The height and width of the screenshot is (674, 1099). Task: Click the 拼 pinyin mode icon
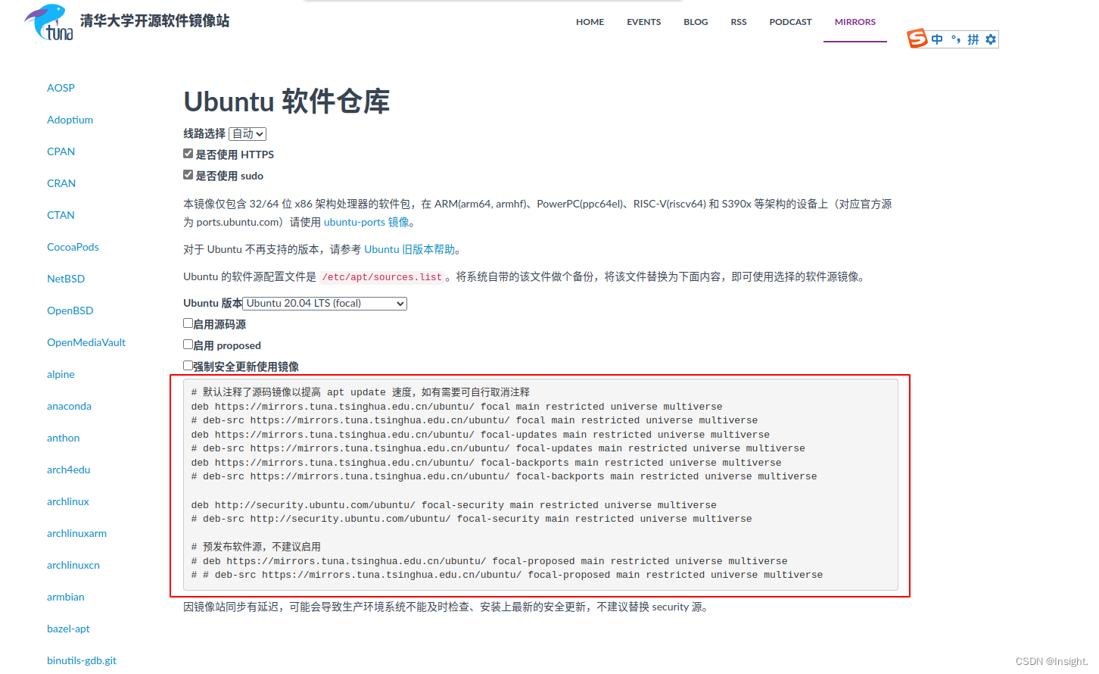pos(973,39)
